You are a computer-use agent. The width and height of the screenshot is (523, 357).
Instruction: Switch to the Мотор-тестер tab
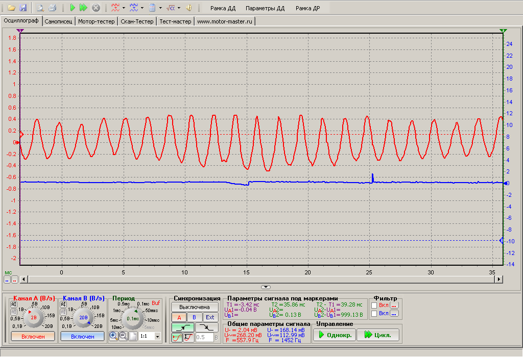click(x=97, y=21)
